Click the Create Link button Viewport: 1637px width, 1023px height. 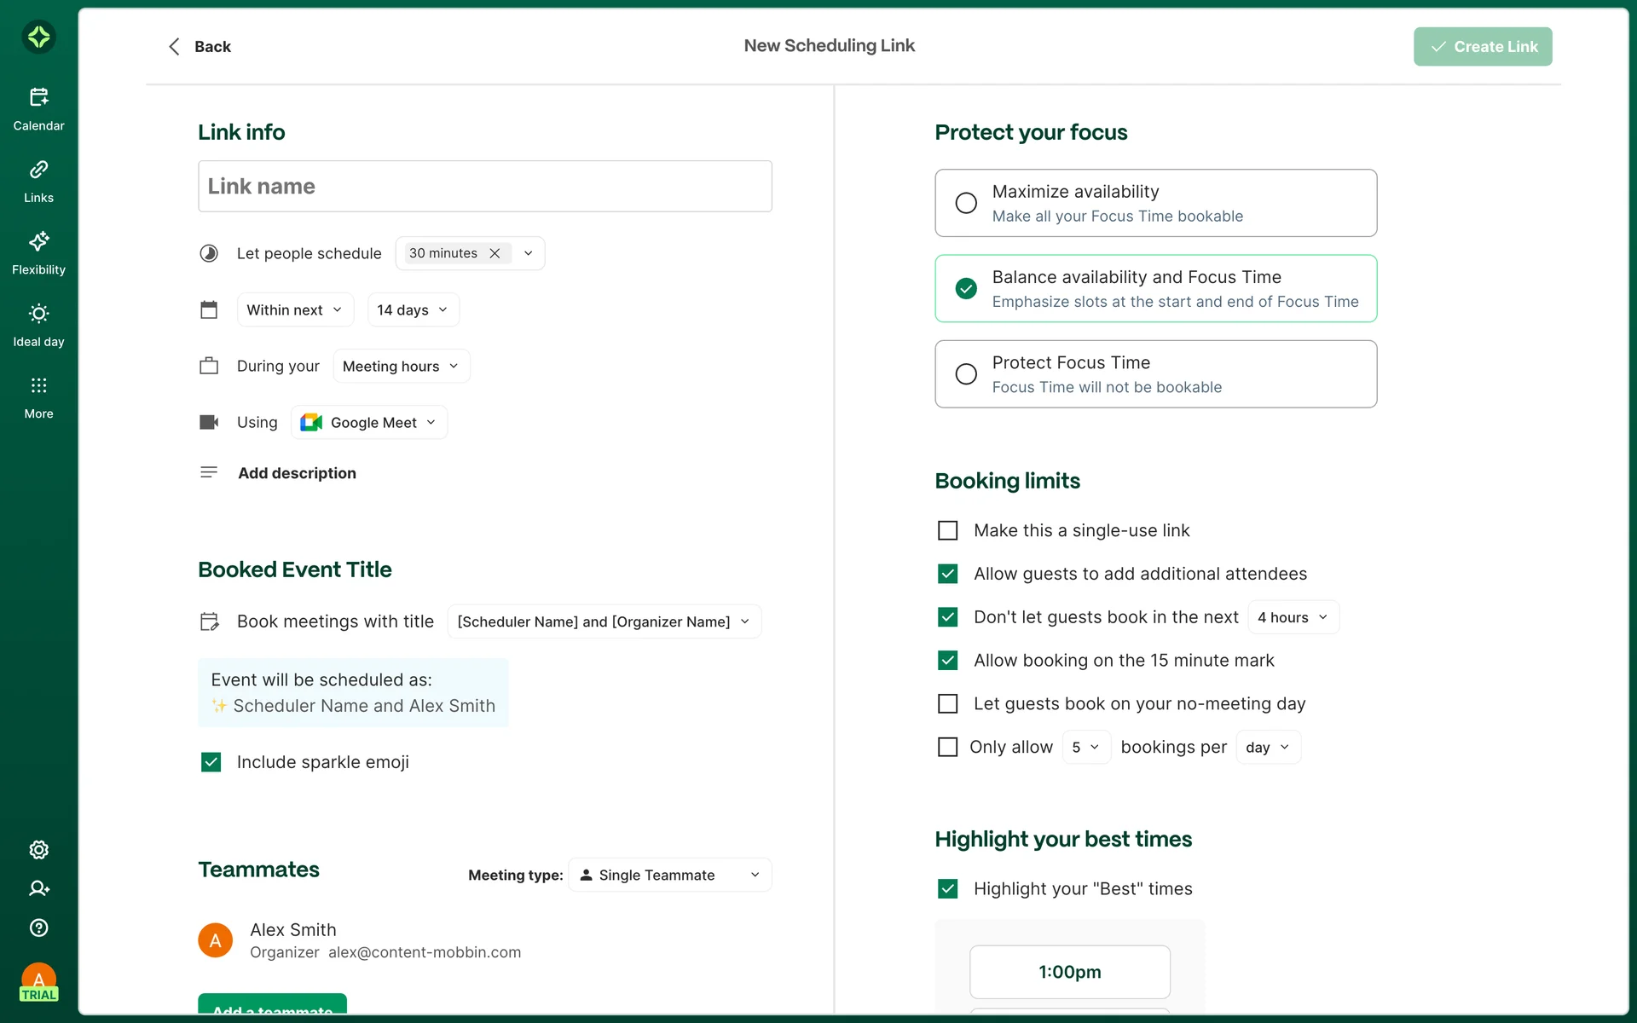point(1483,46)
